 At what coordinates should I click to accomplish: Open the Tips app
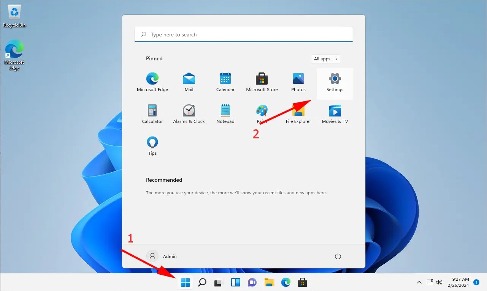pyautogui.click(x=152, y=146)
